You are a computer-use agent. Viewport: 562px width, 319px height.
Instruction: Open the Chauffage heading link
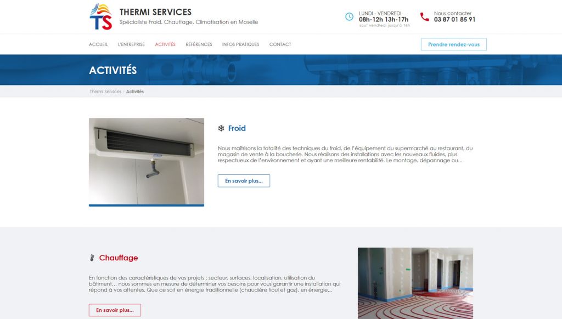(119, 258)
